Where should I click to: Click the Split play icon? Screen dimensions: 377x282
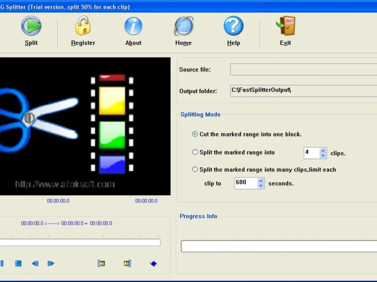tap(31, 26)
